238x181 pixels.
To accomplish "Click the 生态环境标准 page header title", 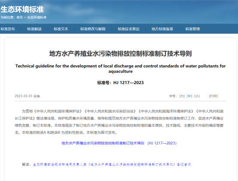I will 22,9.
